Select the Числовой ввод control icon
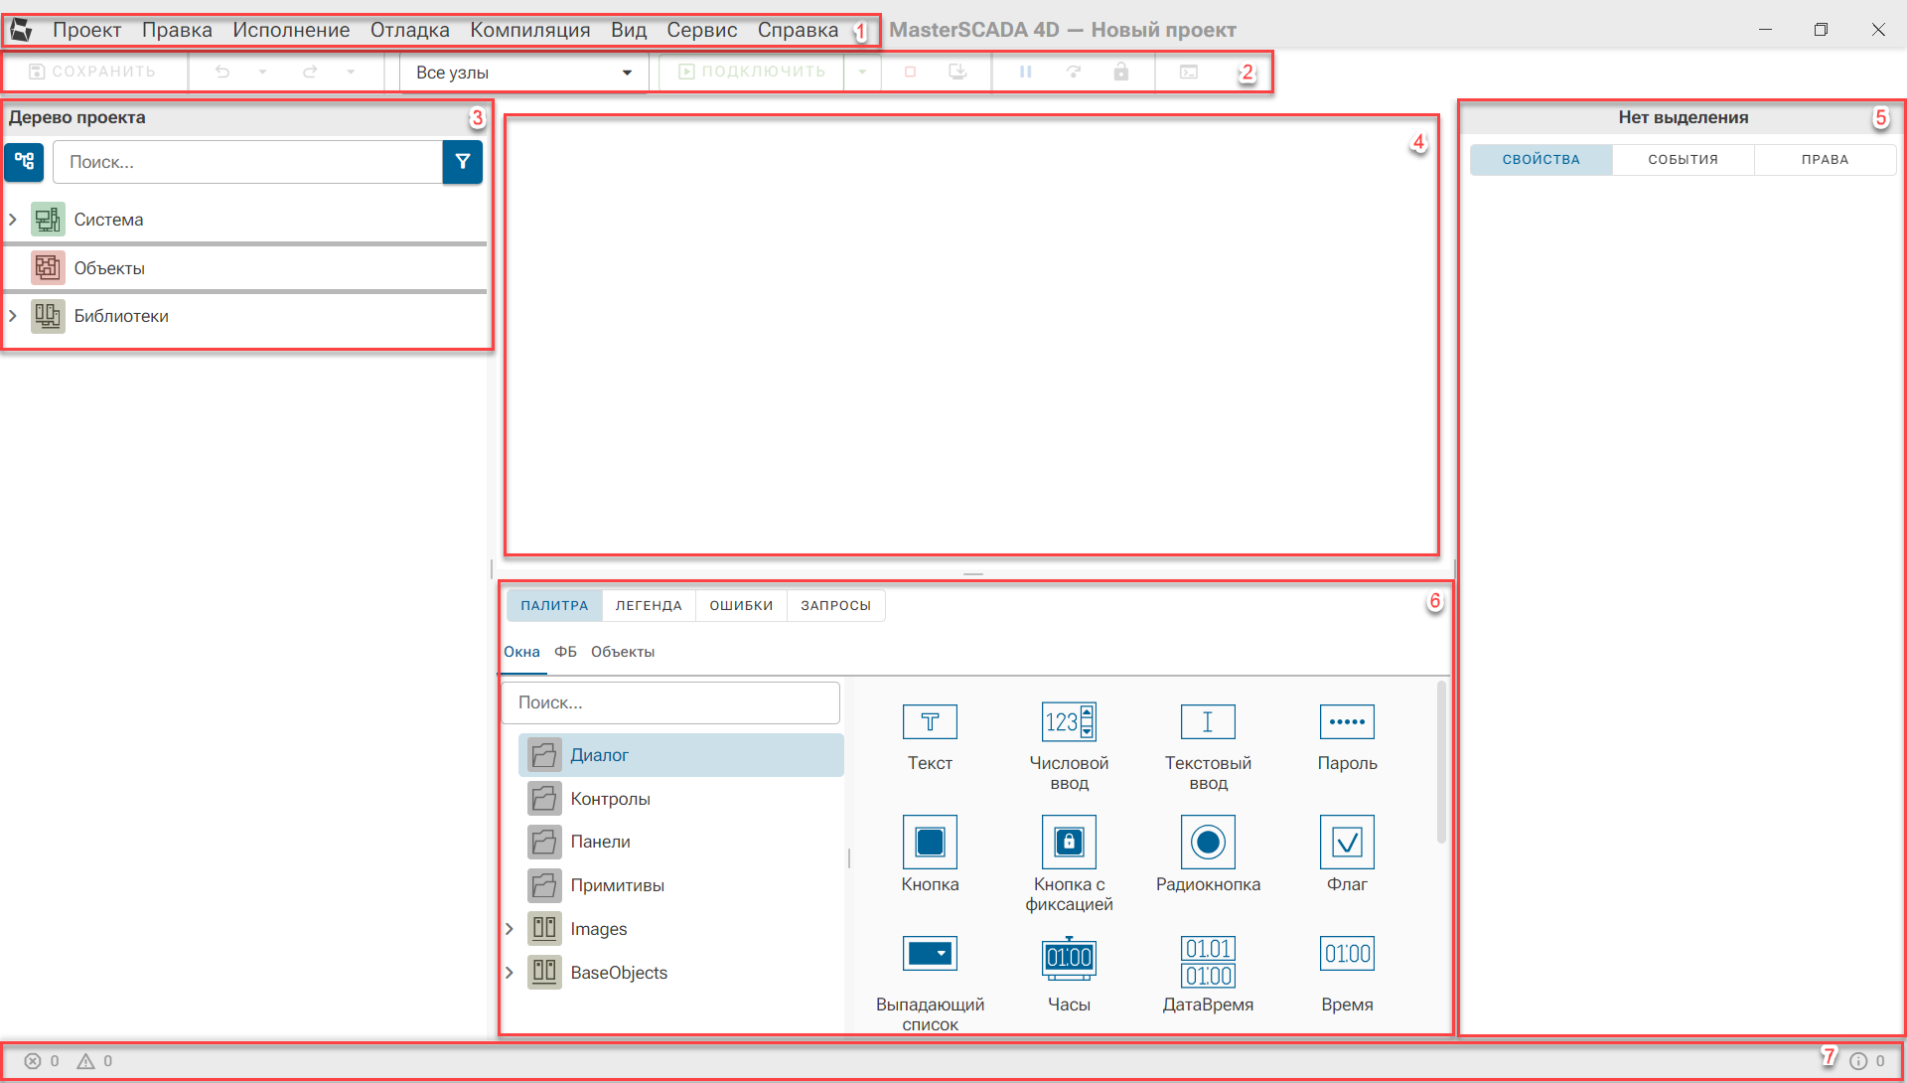The image size is (1907, 1083). click(1069, 722)
